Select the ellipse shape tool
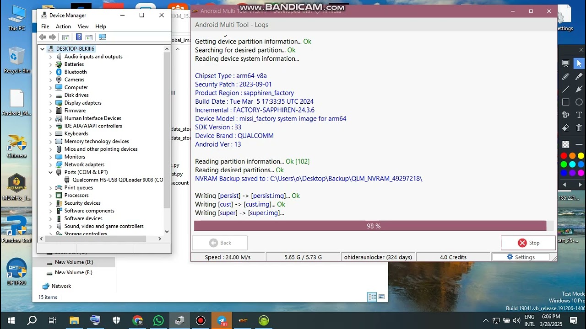This screenshot has width=586, height=329. pyautogui.click(x=579, y=102)
